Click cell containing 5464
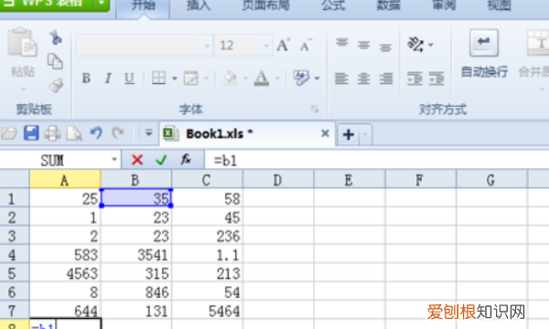549x329 pixels. pos(208,311)
